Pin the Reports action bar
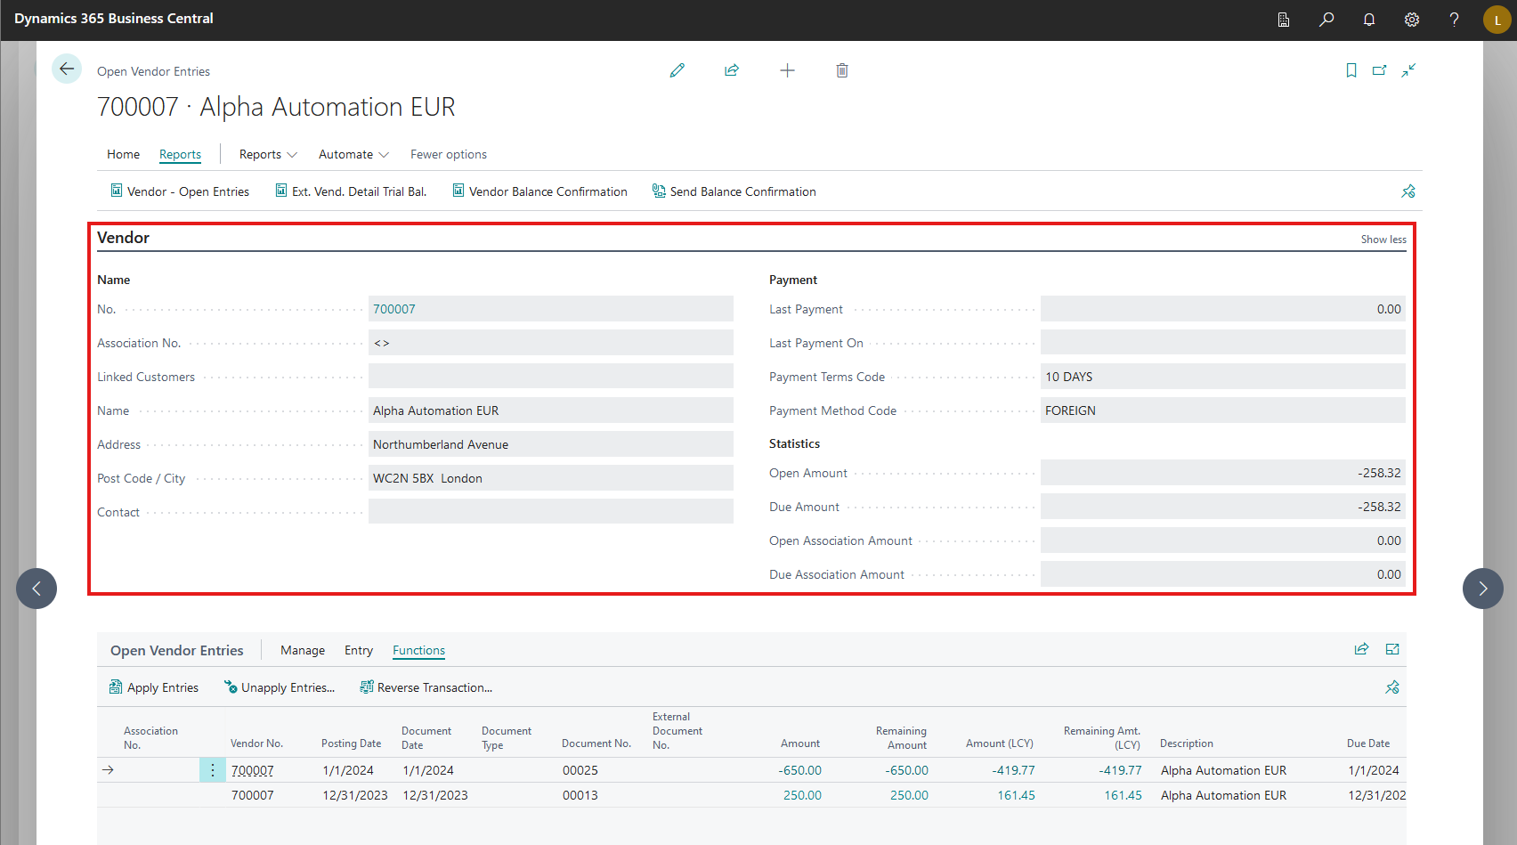Viewport: 1517px width, 845px height. pos(1408,191)
